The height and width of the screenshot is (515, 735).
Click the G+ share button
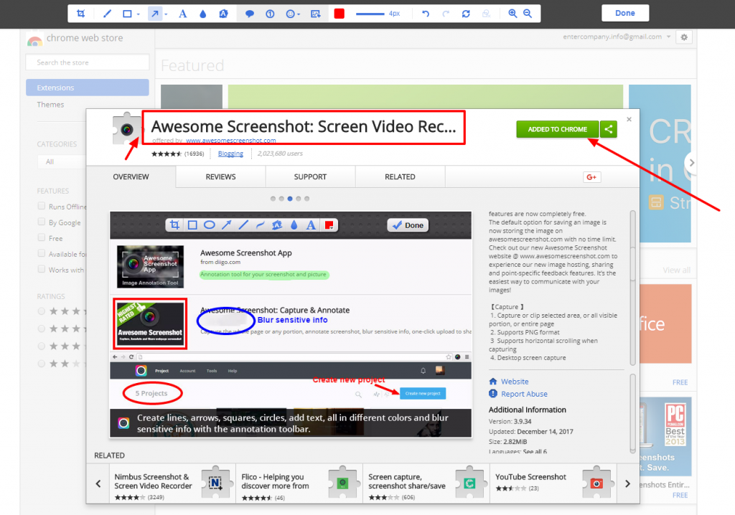click(x=591, y=177)
